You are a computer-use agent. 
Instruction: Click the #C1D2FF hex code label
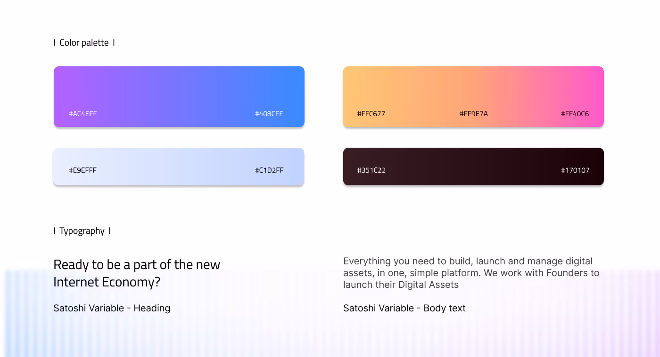coord(269,170)
